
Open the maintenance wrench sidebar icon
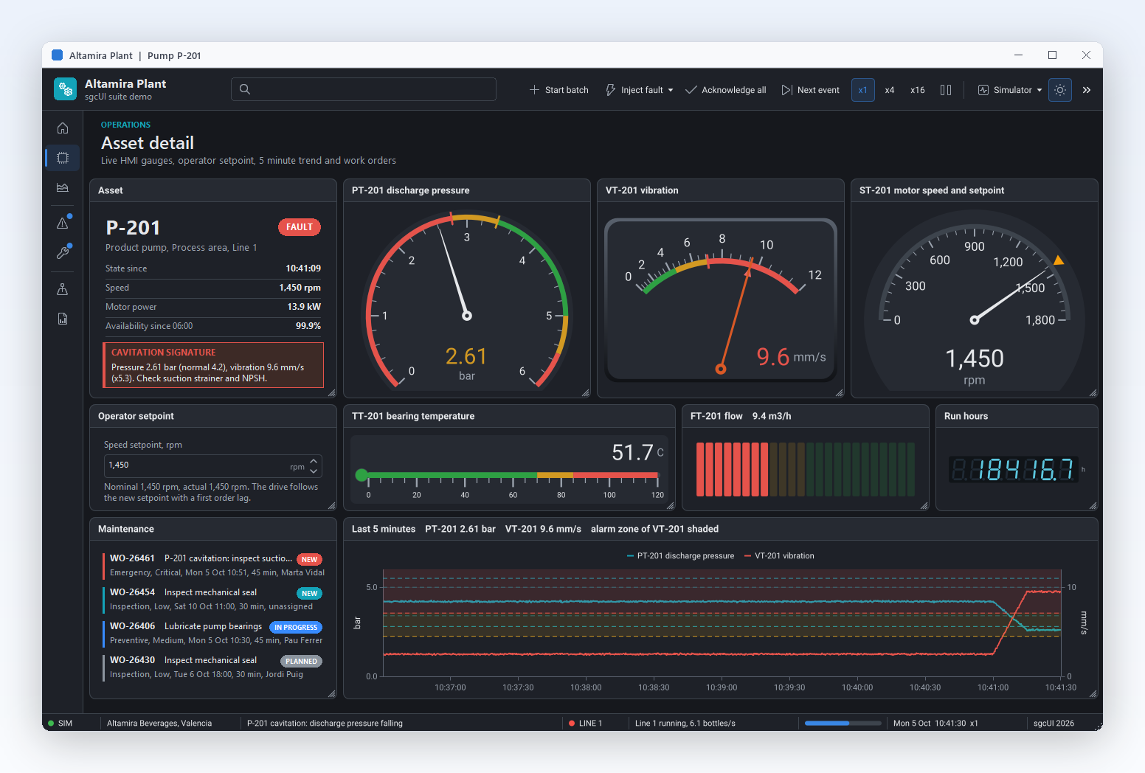coord(63,252)
